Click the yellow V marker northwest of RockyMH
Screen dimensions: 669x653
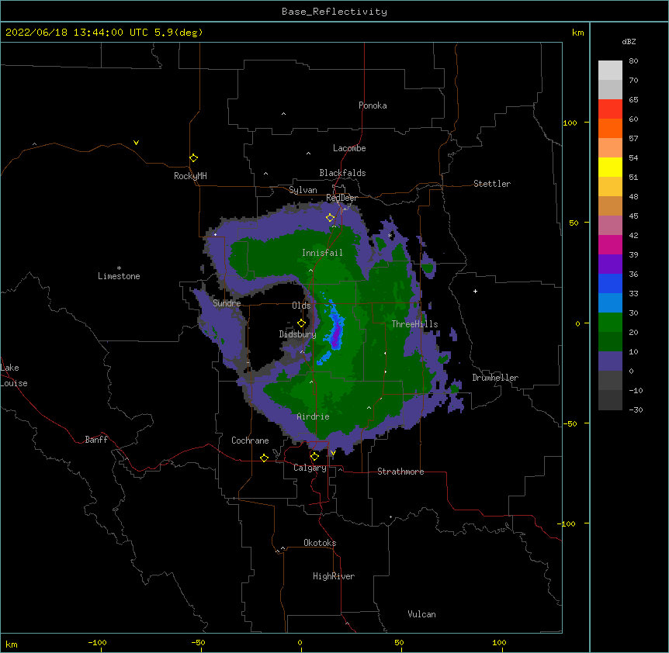click(x=136, y=143)
